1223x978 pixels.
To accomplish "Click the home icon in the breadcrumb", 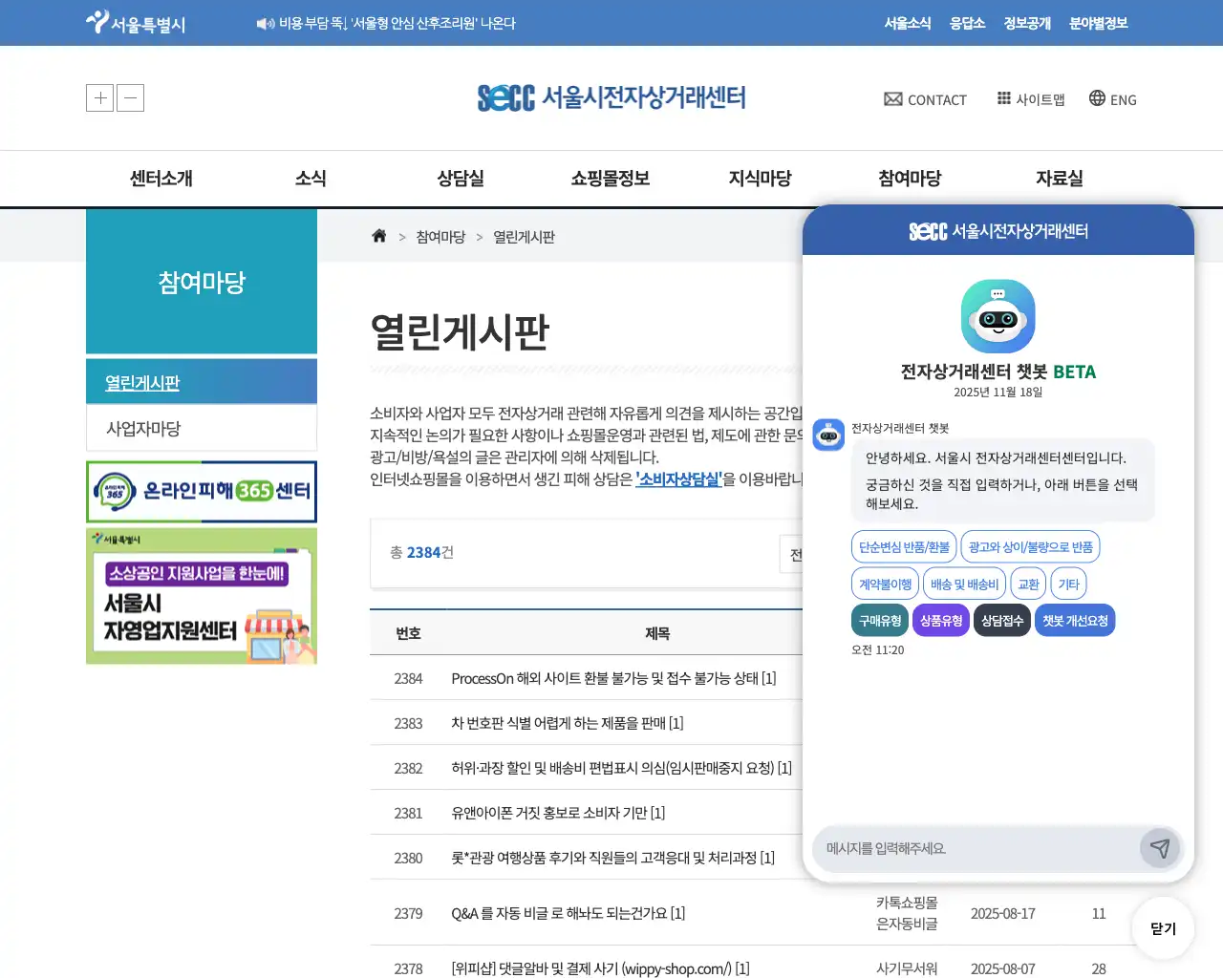I will [378, 235].
